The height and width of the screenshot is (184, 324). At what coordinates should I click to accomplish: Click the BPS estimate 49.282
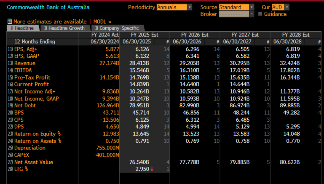pyautogui.click(x=291, y=113)
